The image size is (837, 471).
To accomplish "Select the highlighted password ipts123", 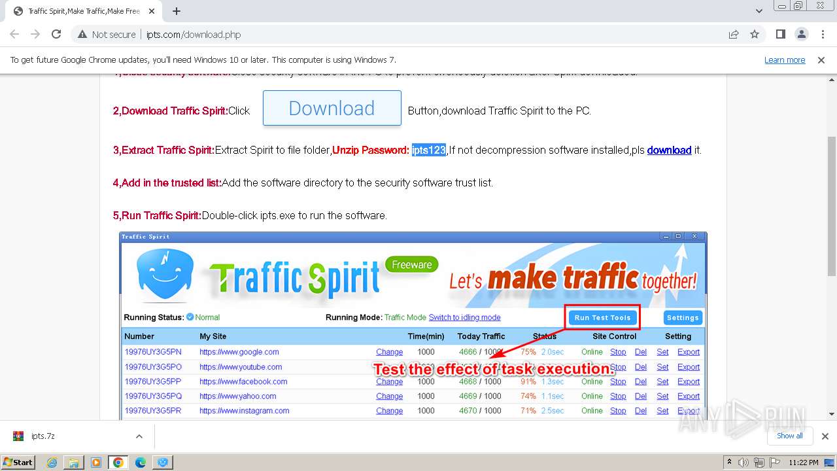I will click(428, 150).
